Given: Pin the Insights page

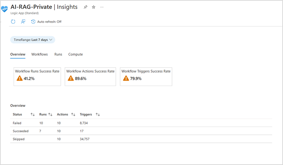Looking at the screenshot, I should 86,7.
